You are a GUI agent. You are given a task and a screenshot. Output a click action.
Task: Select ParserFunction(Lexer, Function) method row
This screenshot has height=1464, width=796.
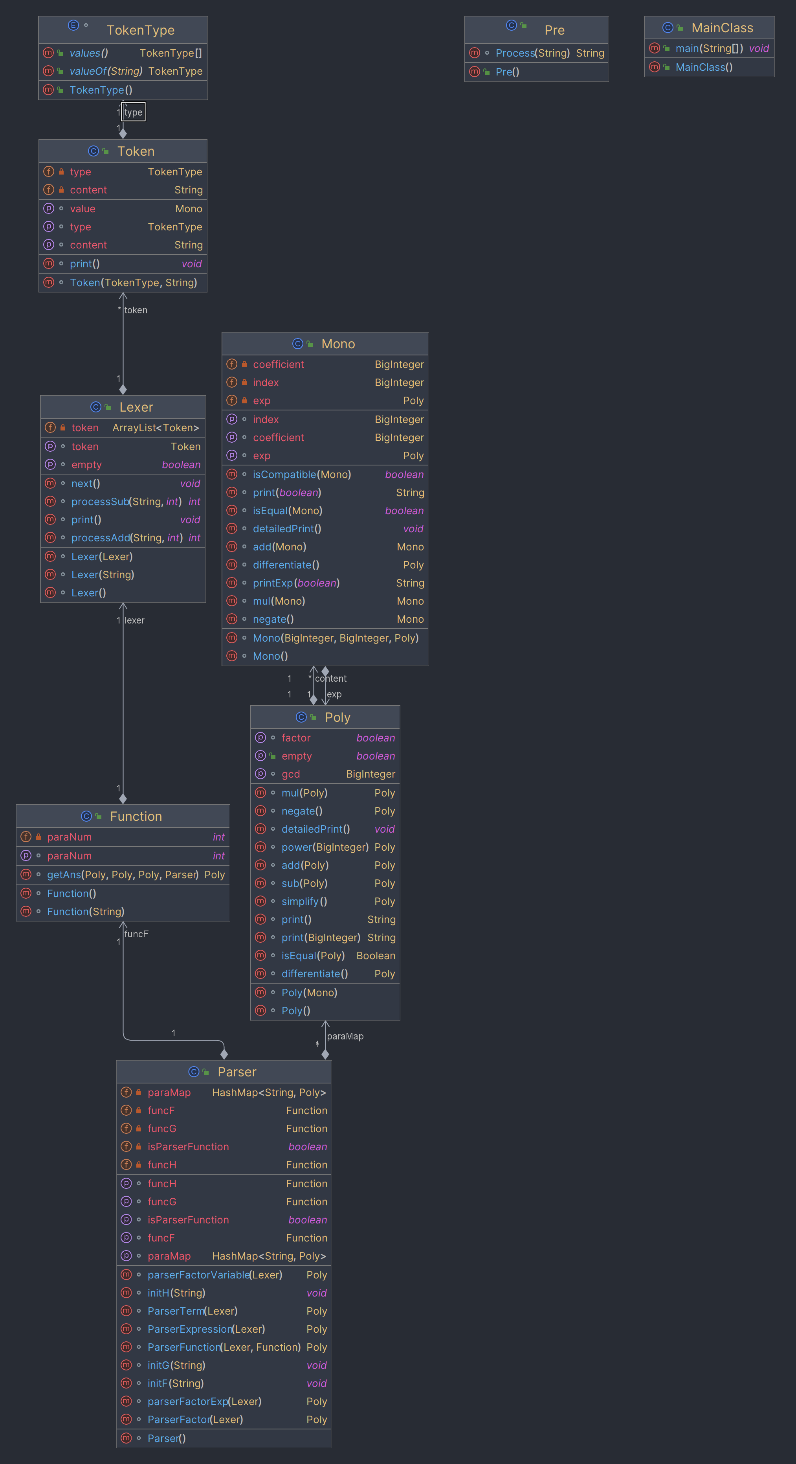[224, 1347]
